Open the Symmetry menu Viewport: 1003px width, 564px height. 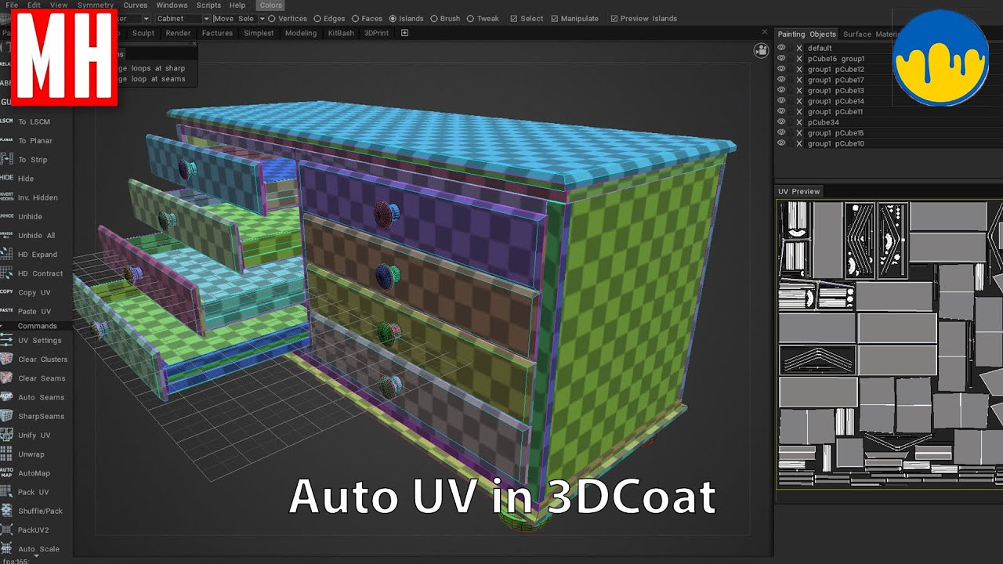(96, 5)
